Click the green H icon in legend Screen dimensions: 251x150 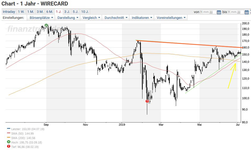point(9,142)
